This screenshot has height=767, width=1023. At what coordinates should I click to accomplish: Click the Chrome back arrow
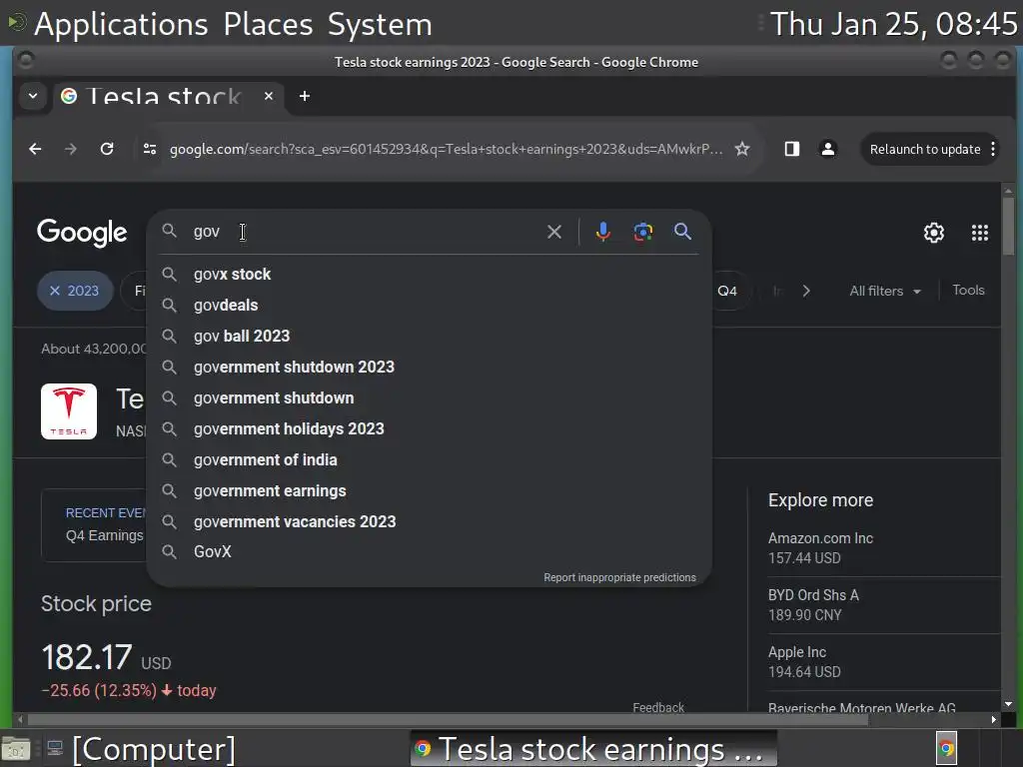[35, 150]
